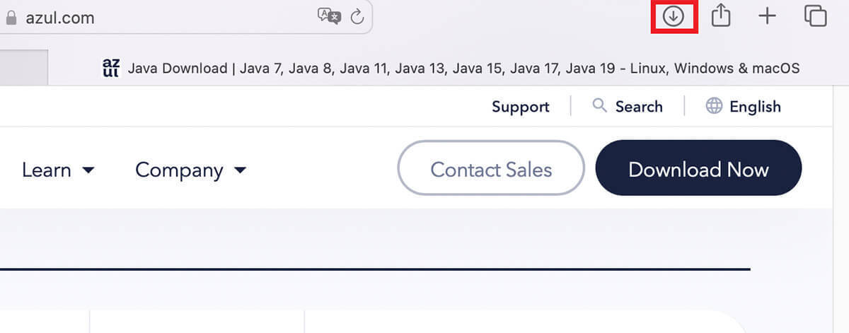Click the Azul favicon on tab
This screenshot has height=333, width=849.
[x=111, y=68]
